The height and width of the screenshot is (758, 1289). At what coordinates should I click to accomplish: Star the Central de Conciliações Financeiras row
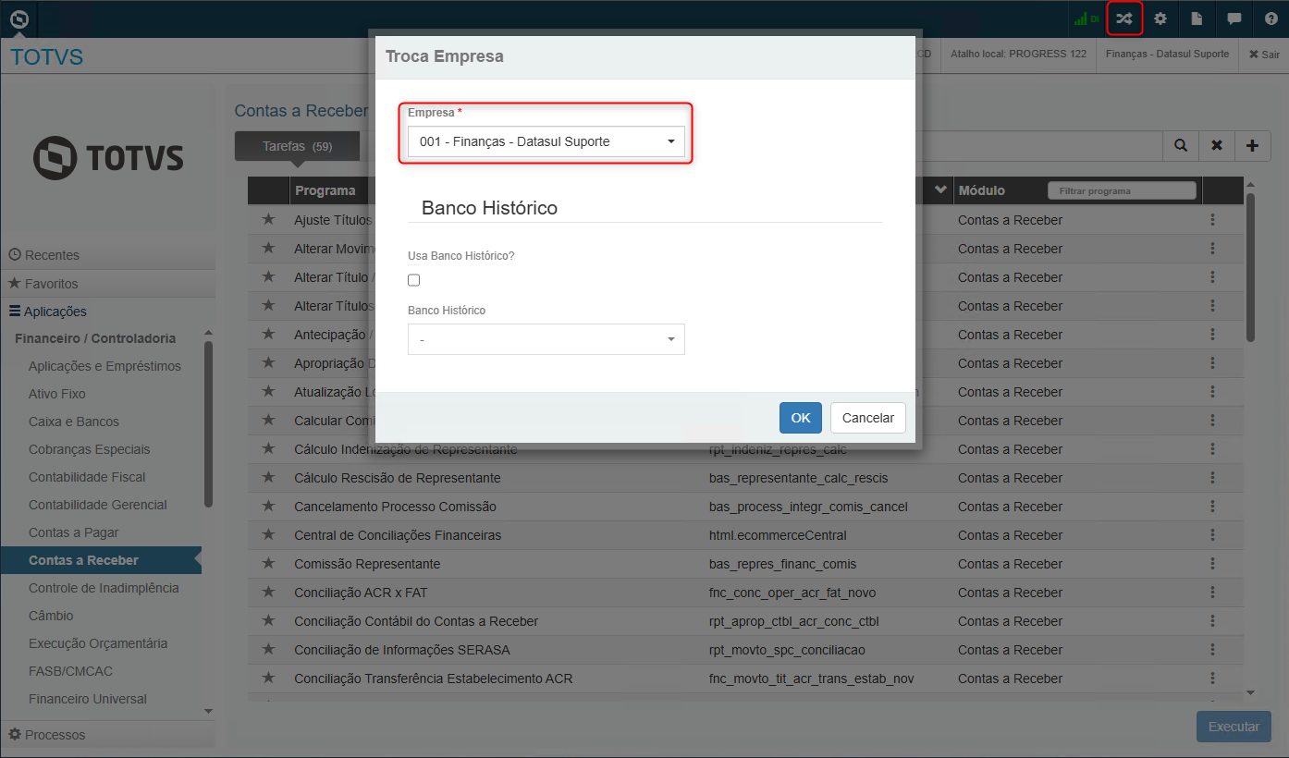pos(269,534)
